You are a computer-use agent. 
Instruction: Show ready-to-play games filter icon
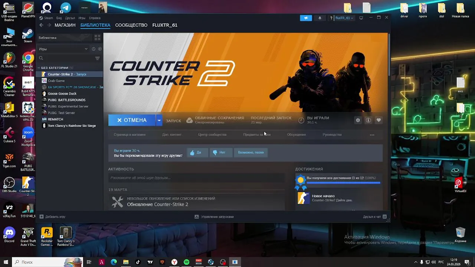click(100, 49)
